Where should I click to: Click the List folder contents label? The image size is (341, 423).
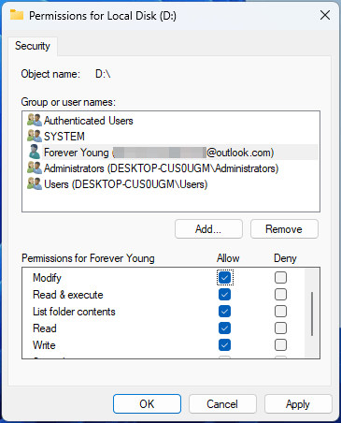[74, 312]
